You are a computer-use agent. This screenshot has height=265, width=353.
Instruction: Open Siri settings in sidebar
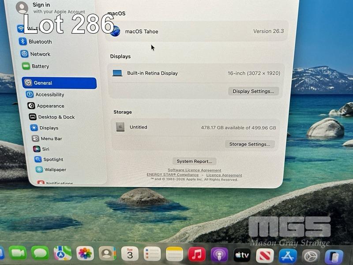point(45,149)
